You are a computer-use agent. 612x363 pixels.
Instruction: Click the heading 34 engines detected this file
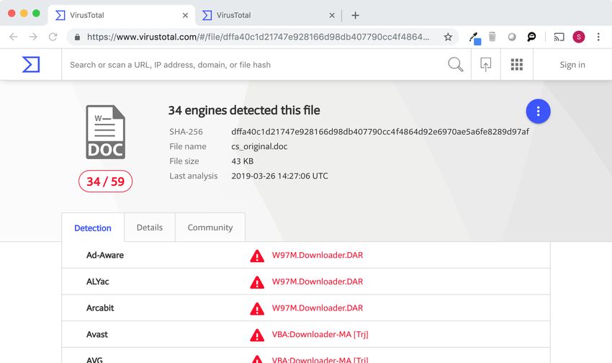click(x=244, y=110)
